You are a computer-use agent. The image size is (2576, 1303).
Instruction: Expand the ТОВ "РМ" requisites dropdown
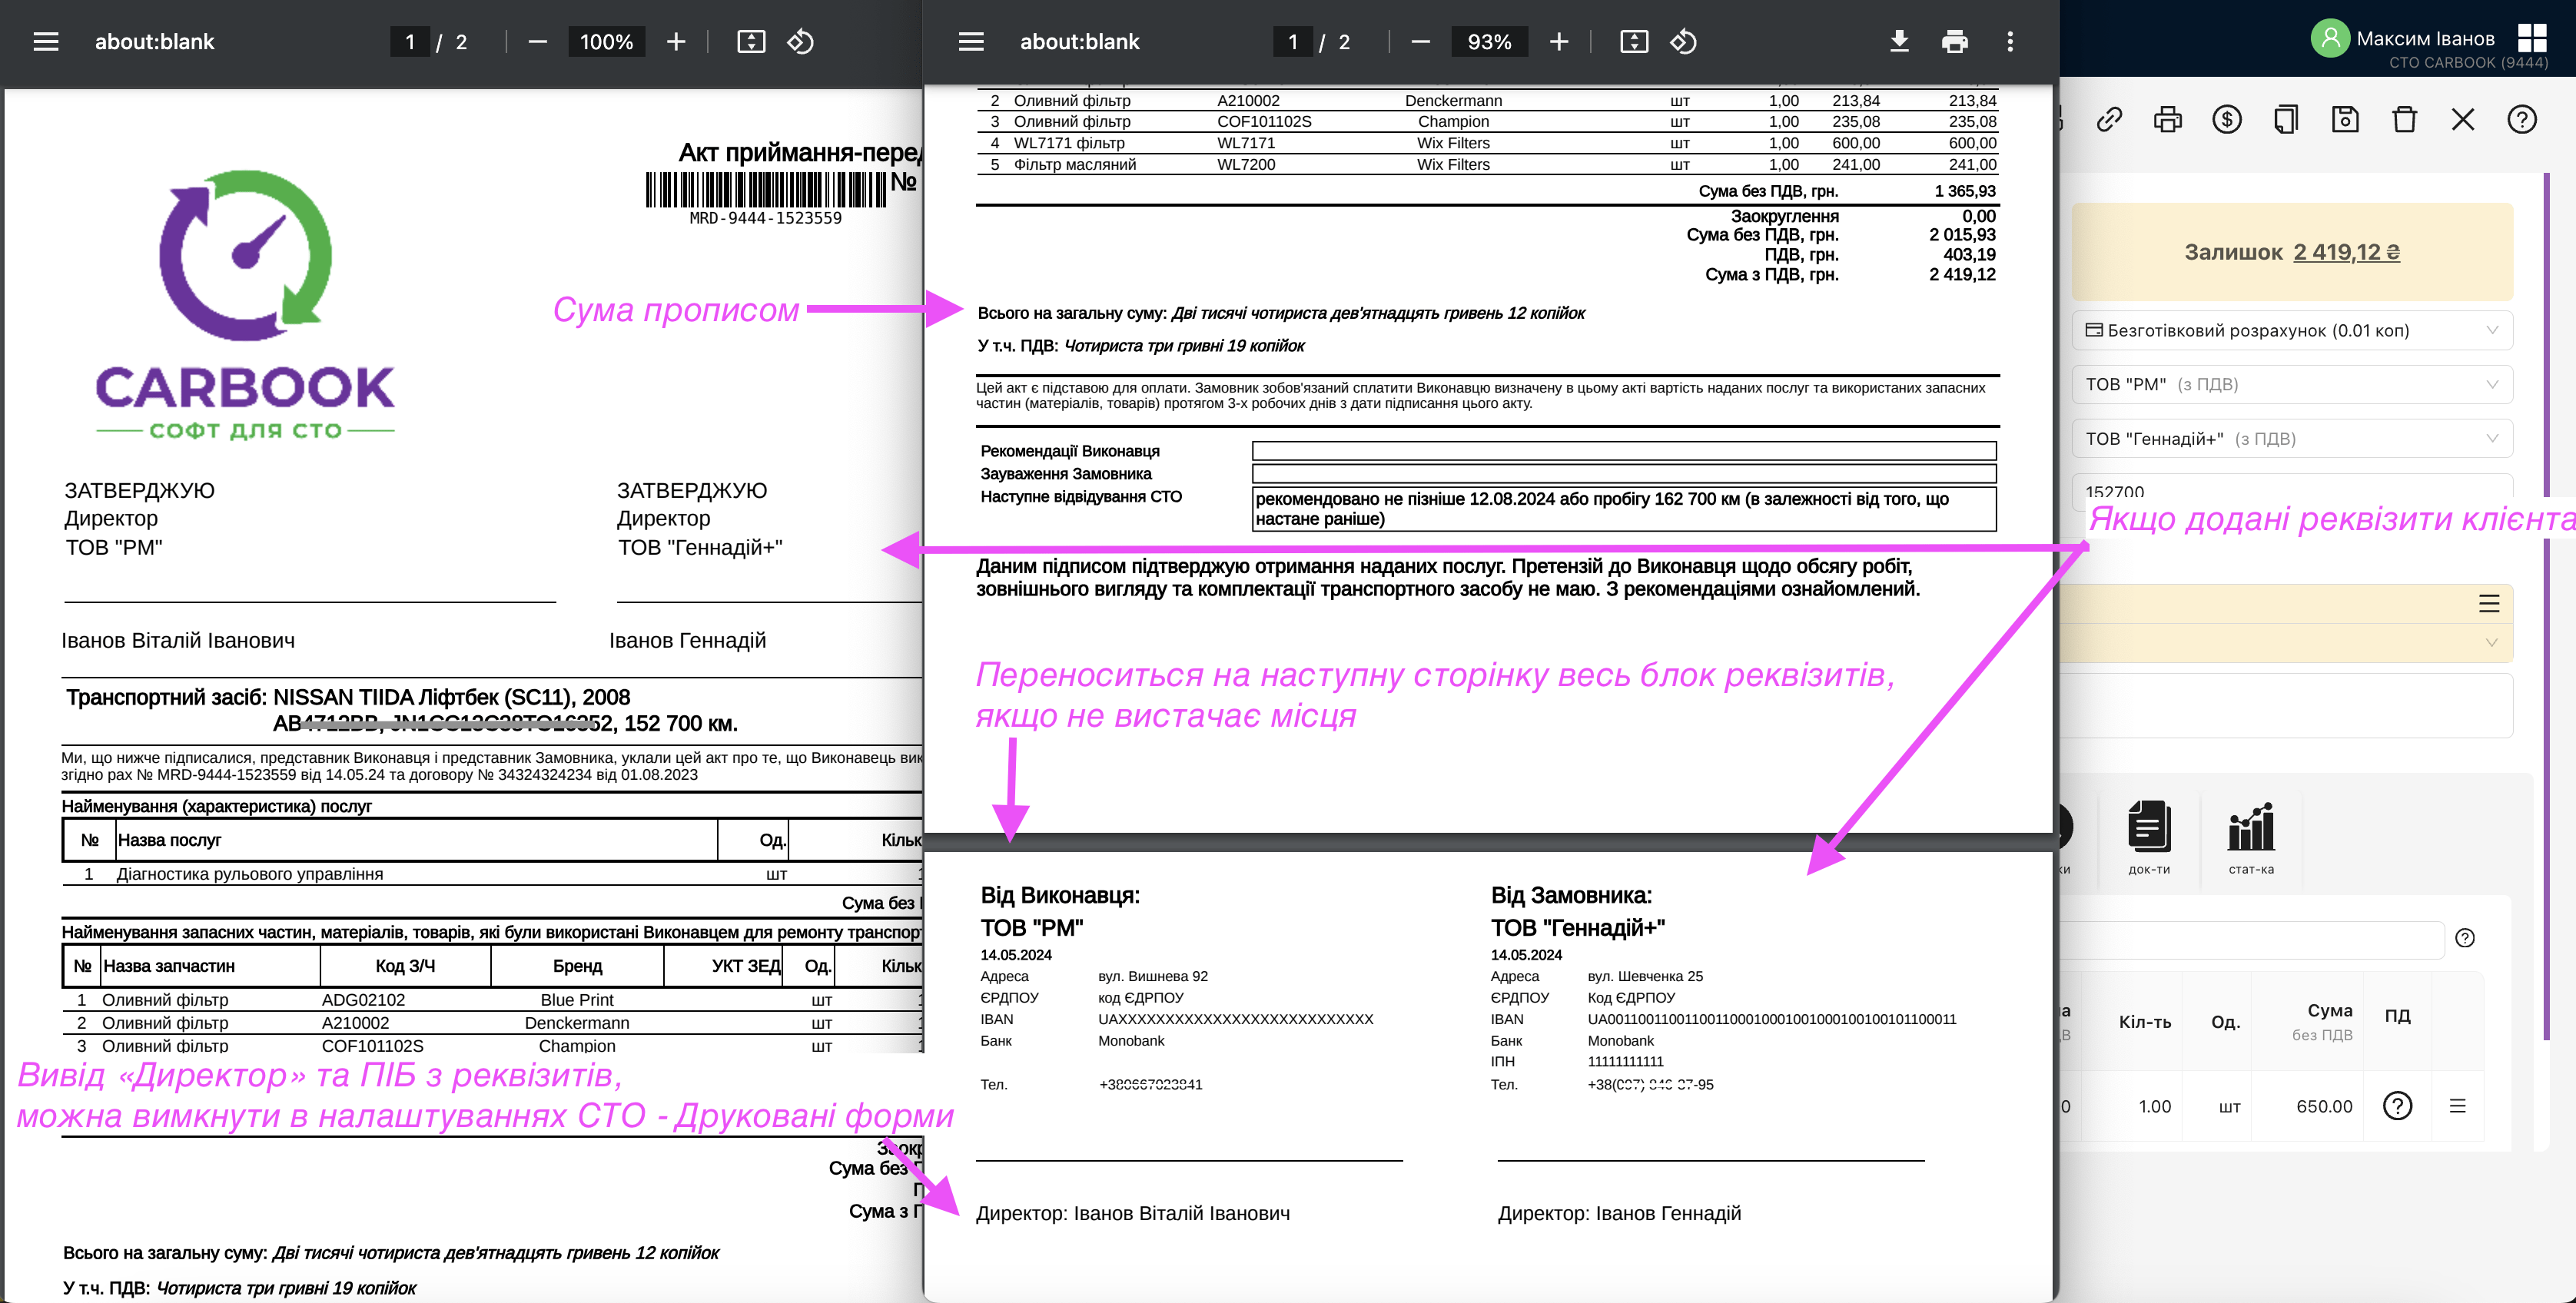[x=2292, y=385]
